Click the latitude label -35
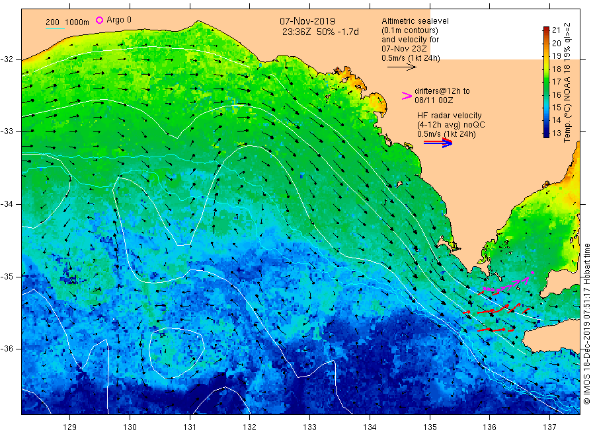 click(x=7, y=276)
